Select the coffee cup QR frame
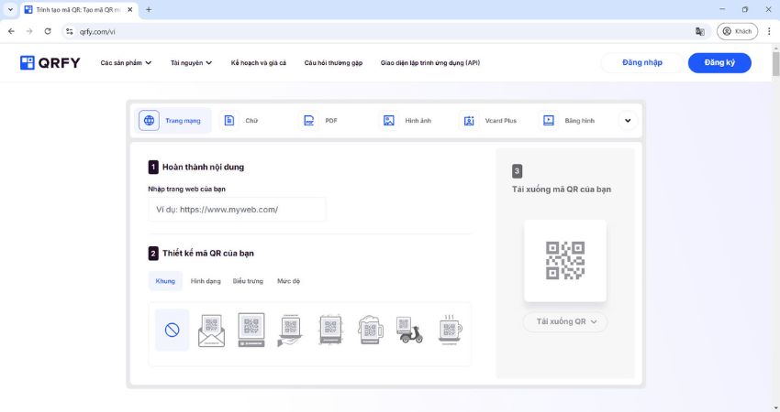780x412 pixels. (450, 331)
